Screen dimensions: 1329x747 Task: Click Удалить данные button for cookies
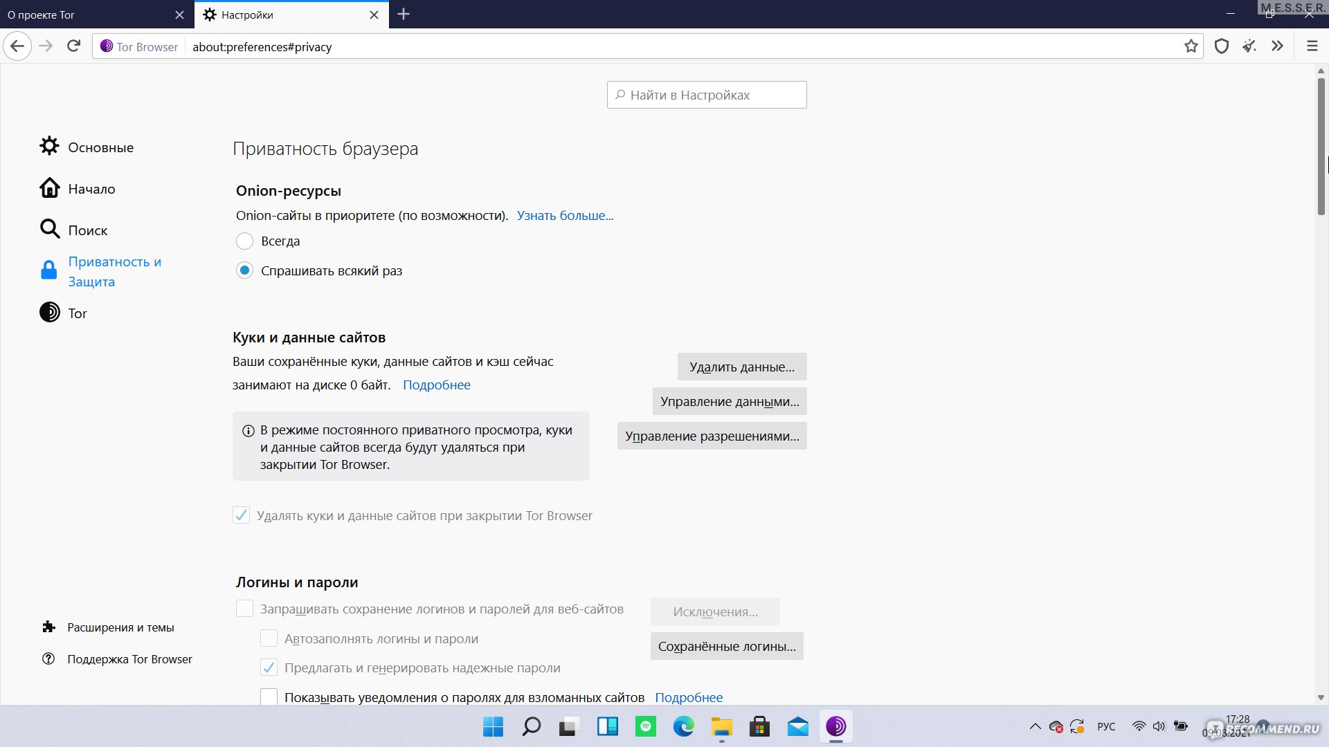tap(741, 367)
